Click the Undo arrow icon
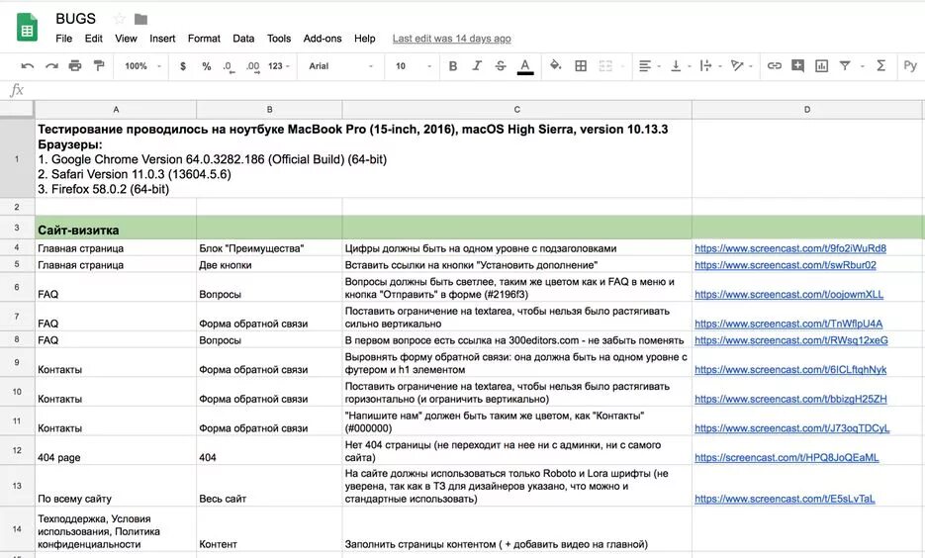The height and width of the screenshot is (558, 925). click(x=27, y=66)
